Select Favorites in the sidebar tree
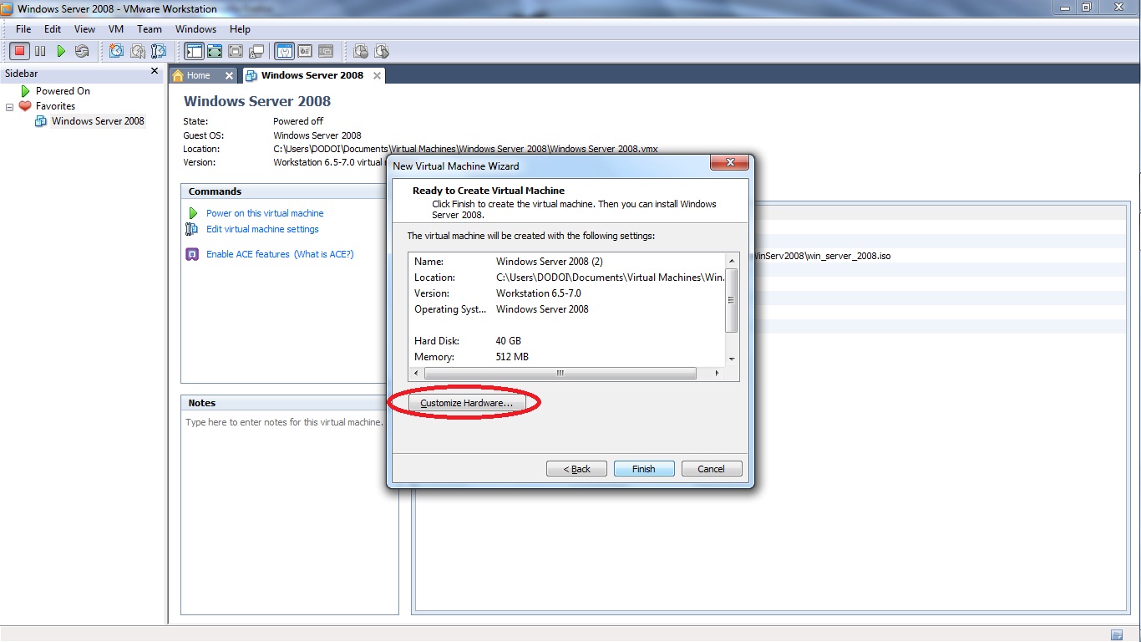Image resolution: width=1141 pixels, height=642 pixels. coord(55,106)
